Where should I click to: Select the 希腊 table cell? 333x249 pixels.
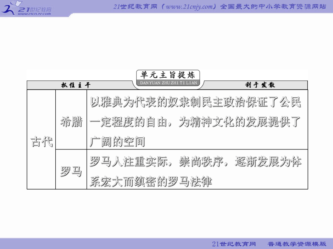pyautogui.click(x=71, y=120)
